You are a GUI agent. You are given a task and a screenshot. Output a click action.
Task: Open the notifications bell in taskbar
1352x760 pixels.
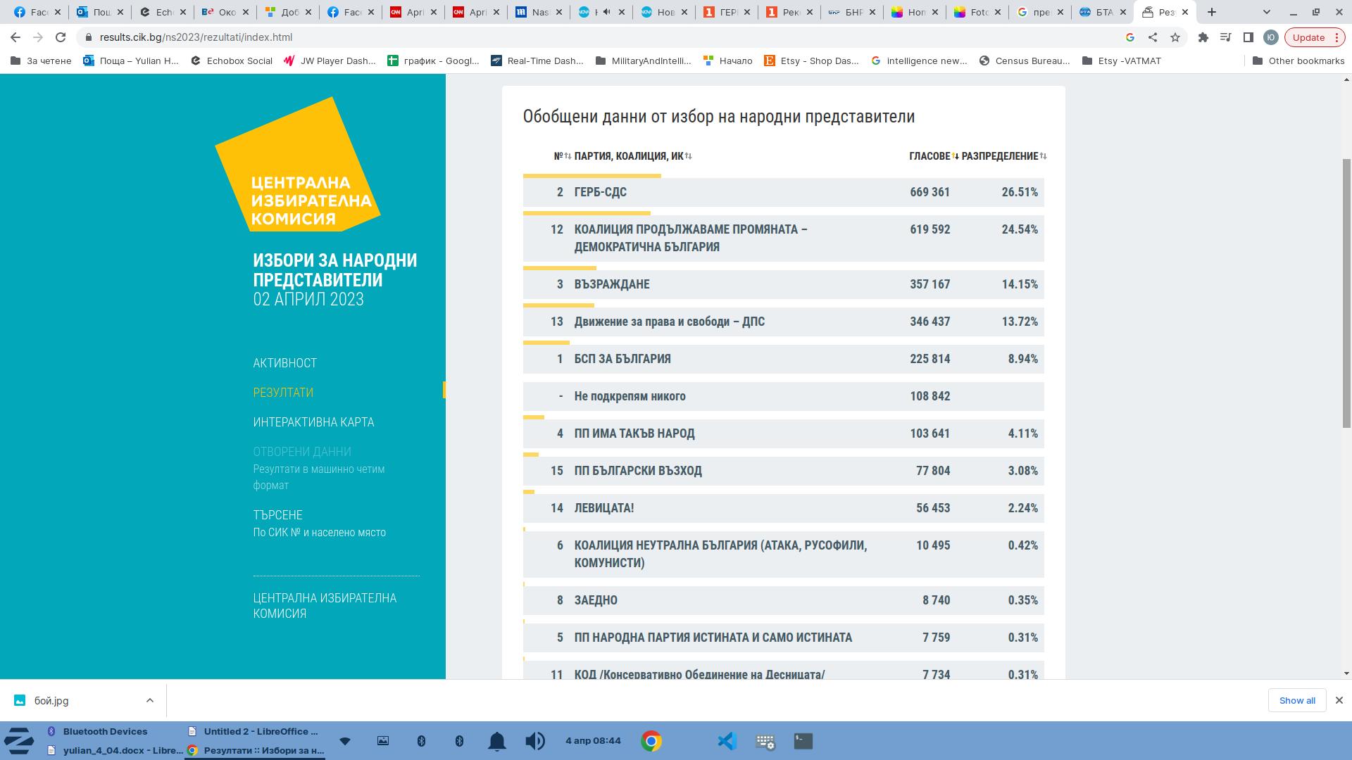click(x=497, y=741)
